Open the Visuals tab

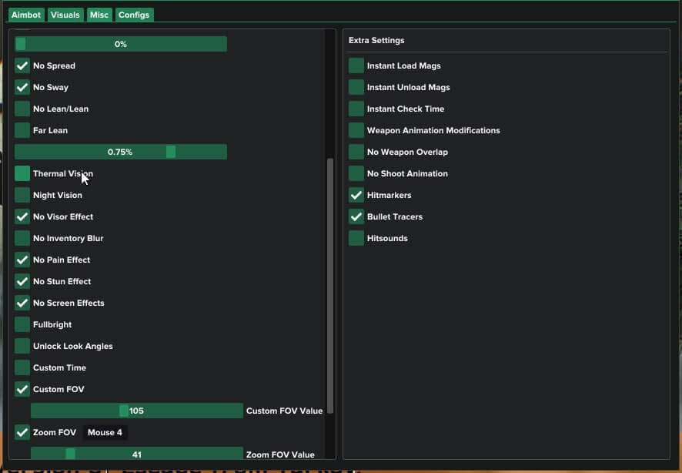click(x=65, y=15)
